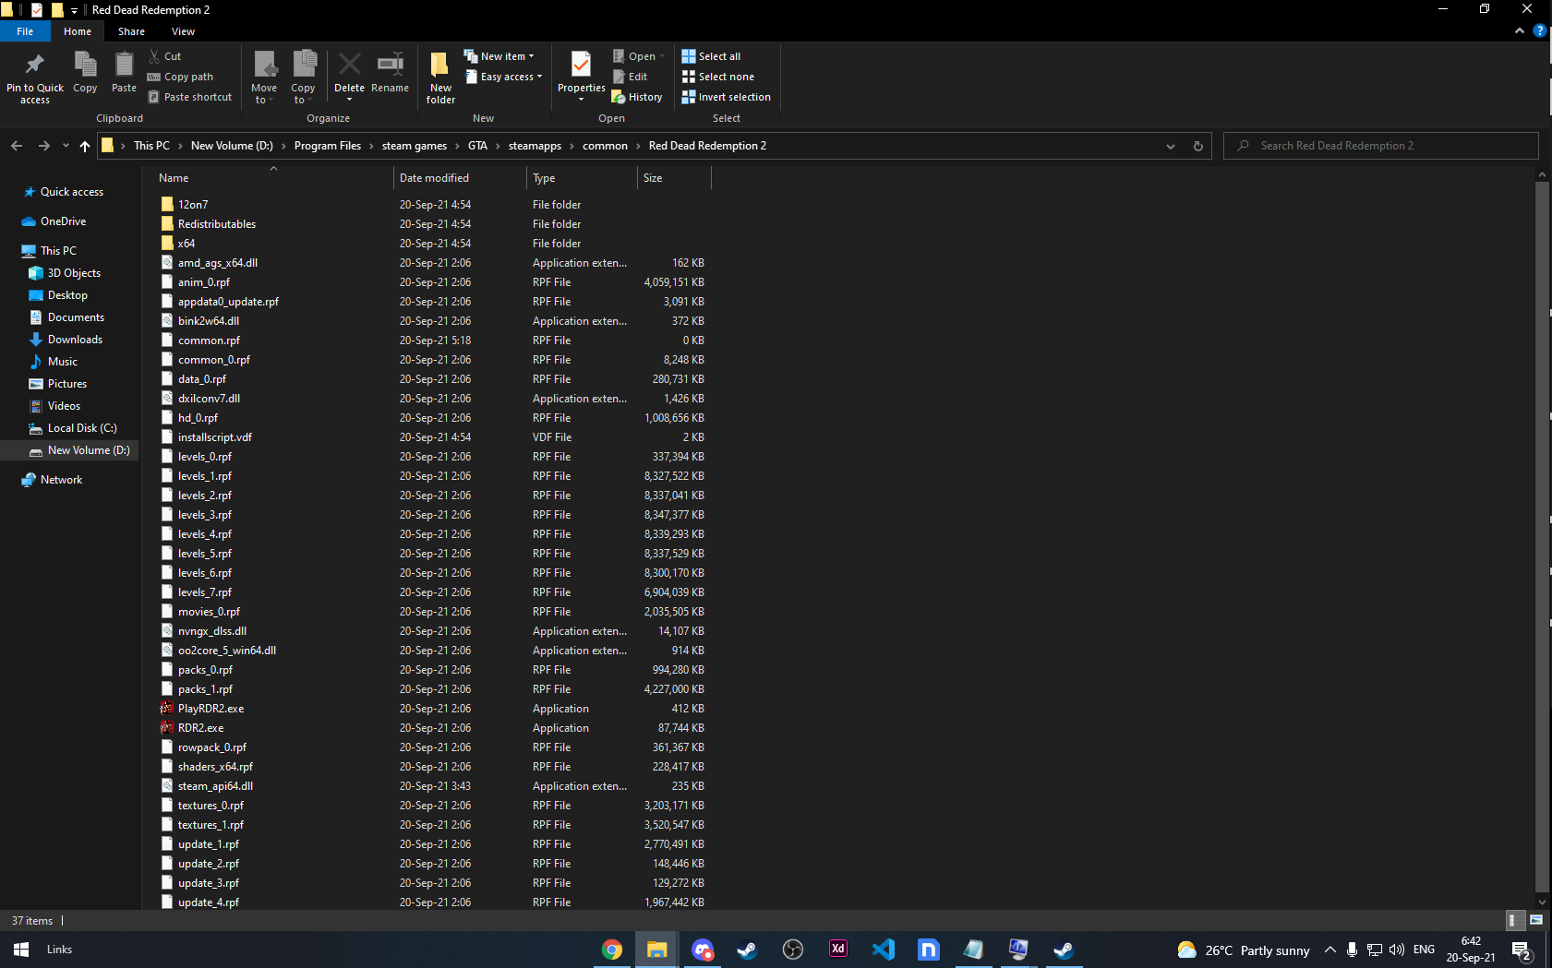Collapse the ribbon with the chevron
The height and width of the screenshot is (968, 1552).
point(1520,30)
